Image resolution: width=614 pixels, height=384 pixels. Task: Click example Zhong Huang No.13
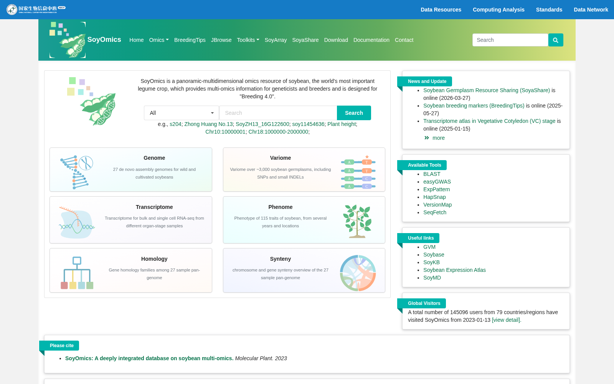[208, 124]
